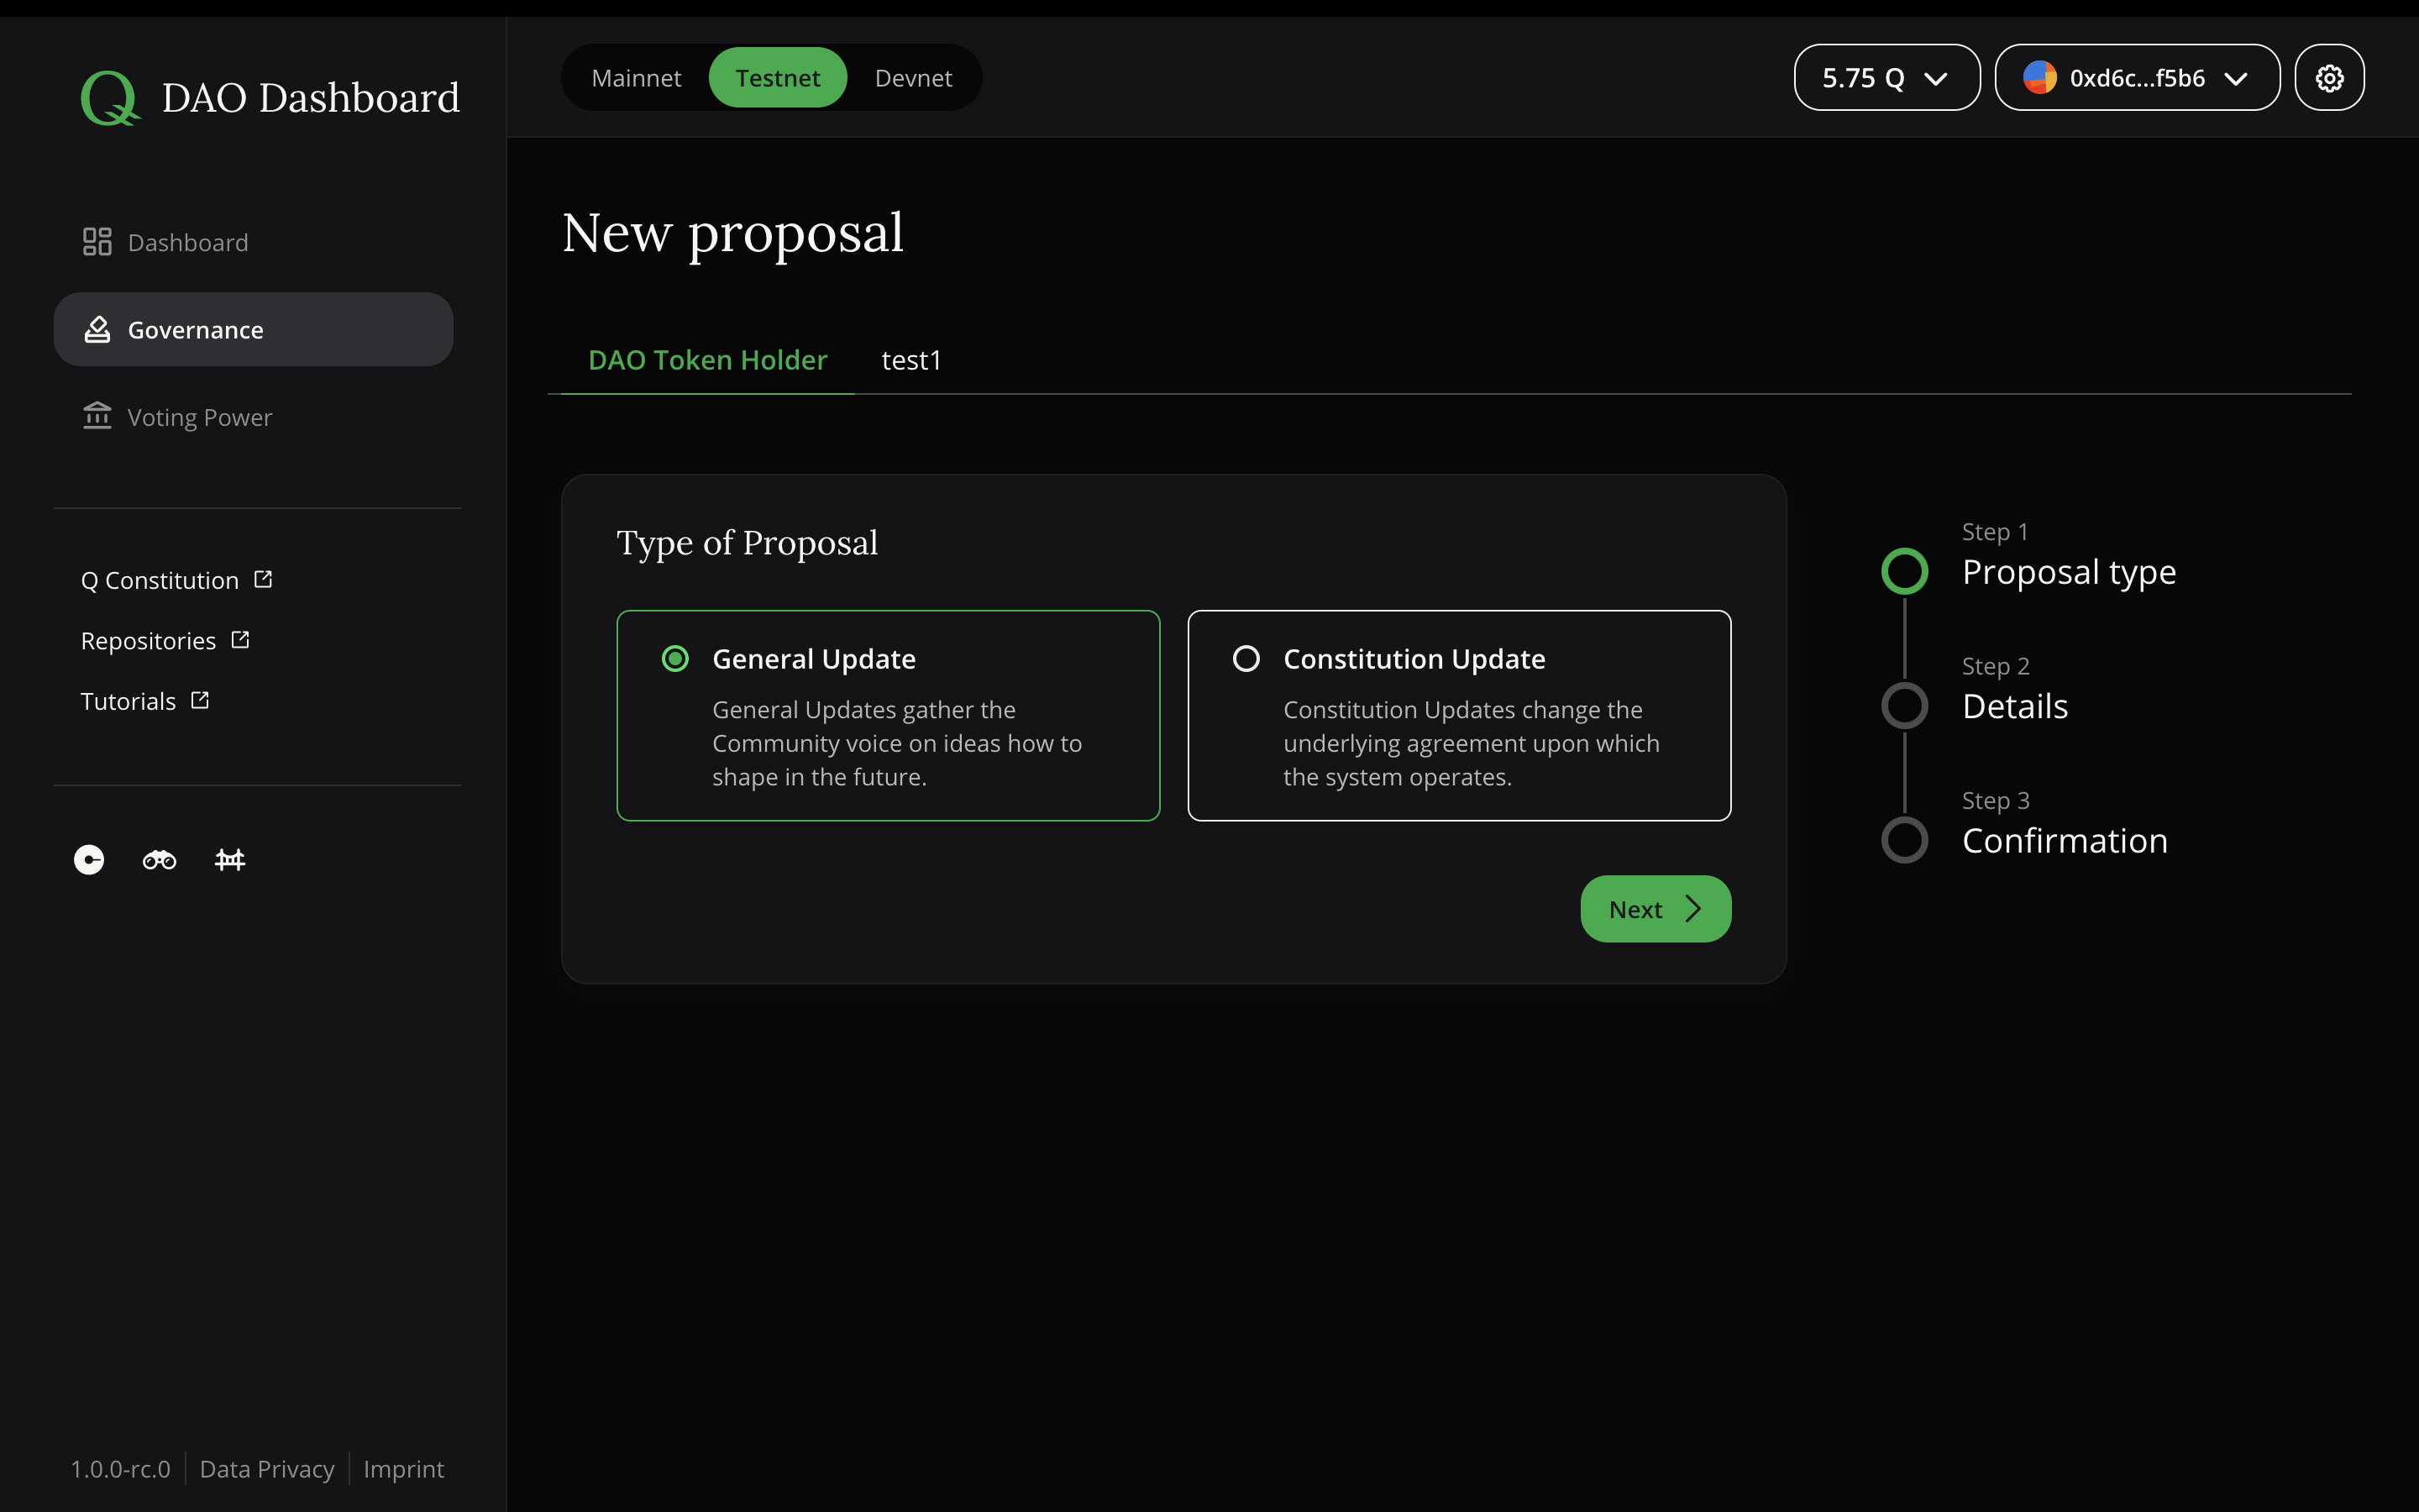The height and width of the screenshot is (1512, 2419).
Task: Click the Next button
Action: (x=1653, y=908)
